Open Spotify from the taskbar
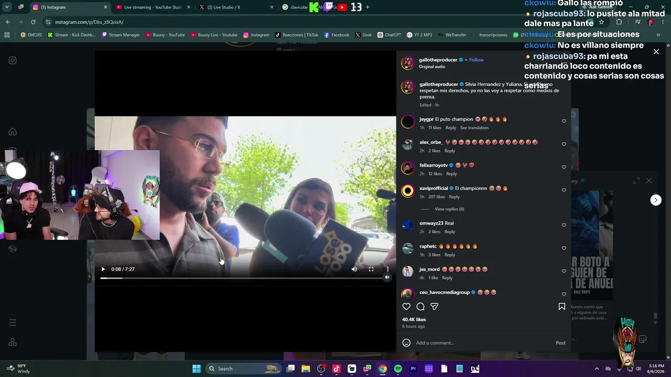Image resolution: width=671 pixels, height=377 pixels. pyautogui.click(x=398, y=369)
